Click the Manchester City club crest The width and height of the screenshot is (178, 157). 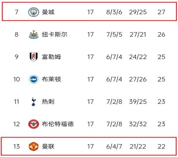click(x=33, y=12)
